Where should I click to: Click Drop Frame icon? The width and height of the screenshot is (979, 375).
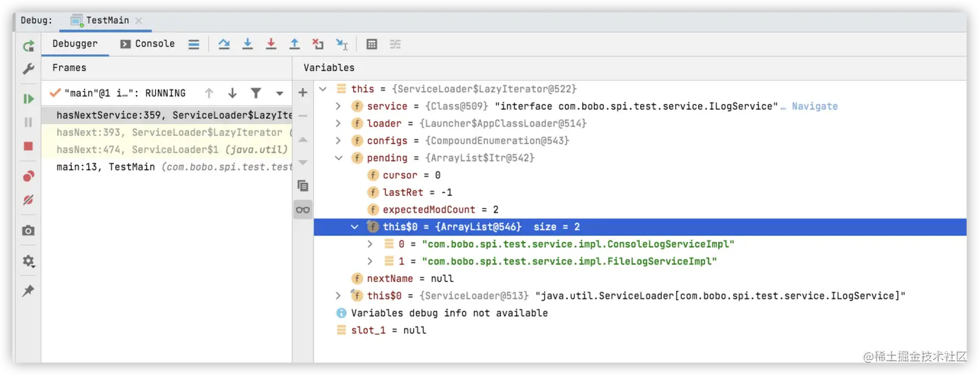318,44
